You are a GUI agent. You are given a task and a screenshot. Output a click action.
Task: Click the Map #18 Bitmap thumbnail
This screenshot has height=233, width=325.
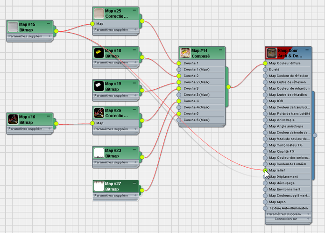(x=99, y=53)
